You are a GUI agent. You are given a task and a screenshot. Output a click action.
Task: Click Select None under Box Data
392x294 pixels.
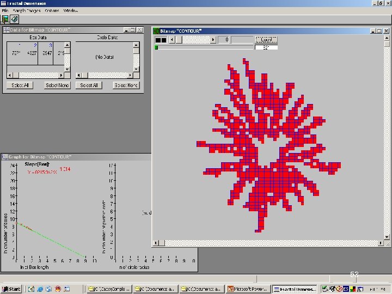pyautogui.click(x=57, y=85)
